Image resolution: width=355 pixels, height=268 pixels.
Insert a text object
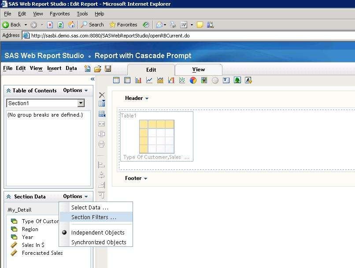[x=226, y=80]
